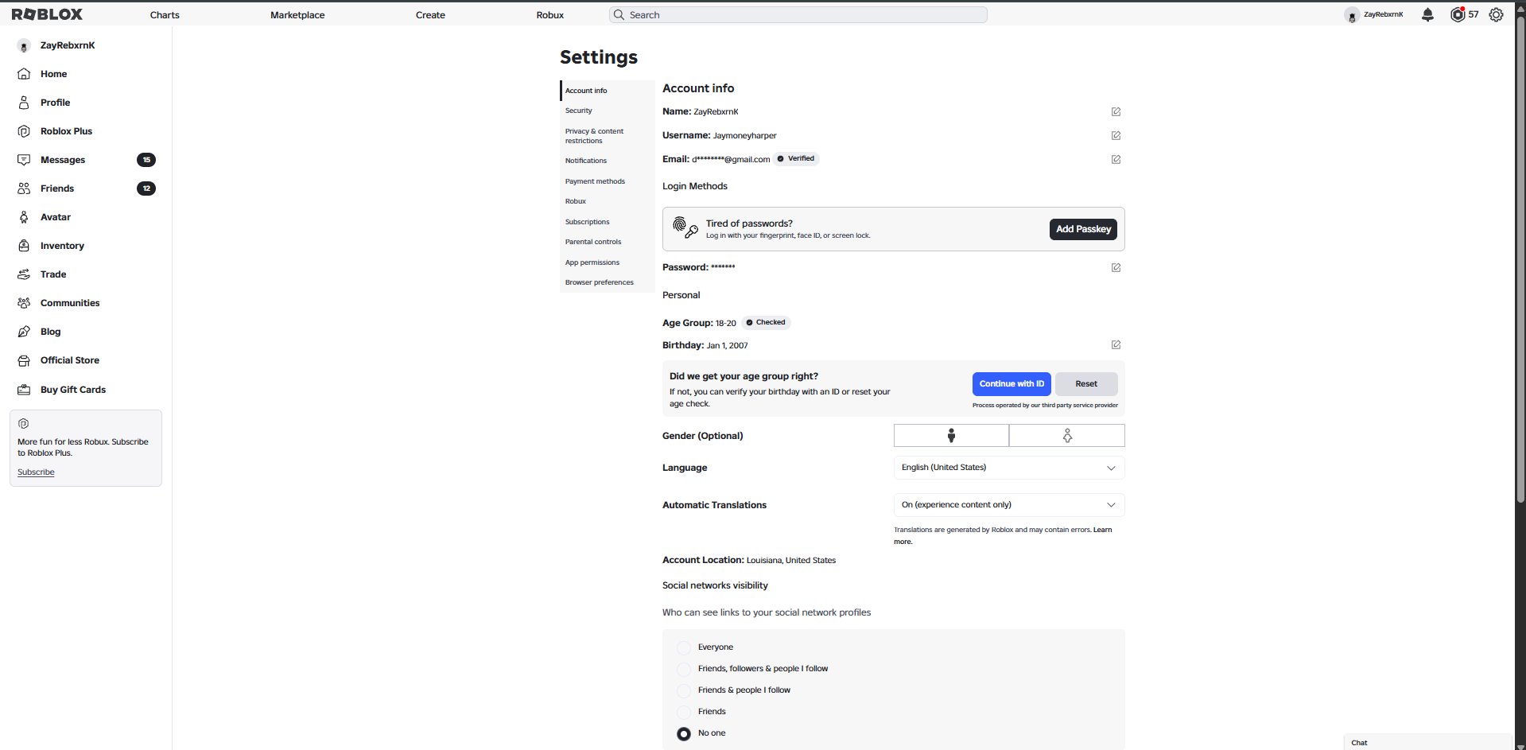Select the male gender option
Viewport: 1526px width, 750px height.
[951, 436]
